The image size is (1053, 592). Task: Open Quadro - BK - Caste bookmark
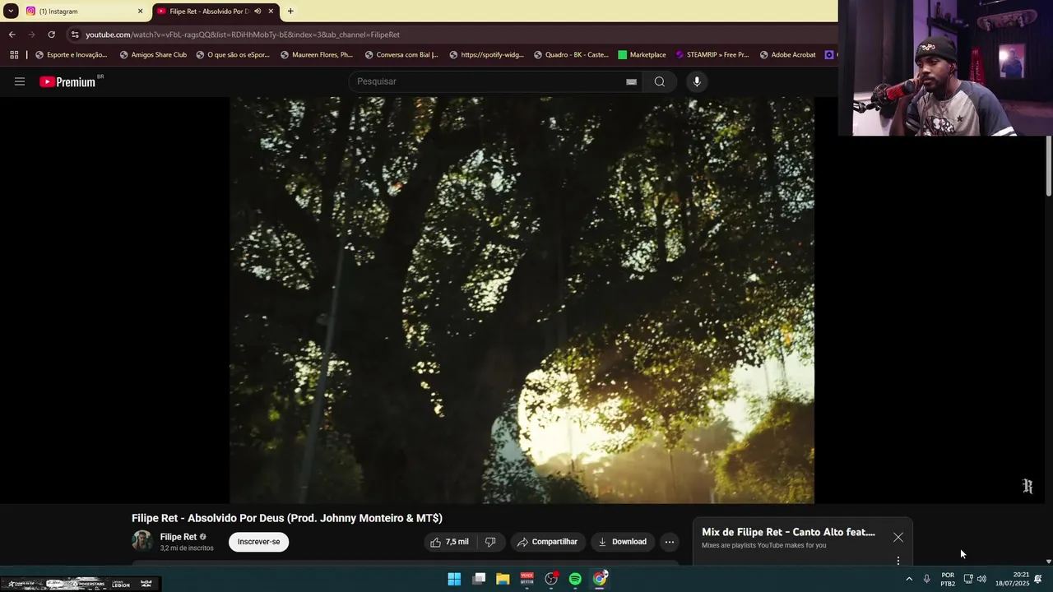(x=571, y=55)
